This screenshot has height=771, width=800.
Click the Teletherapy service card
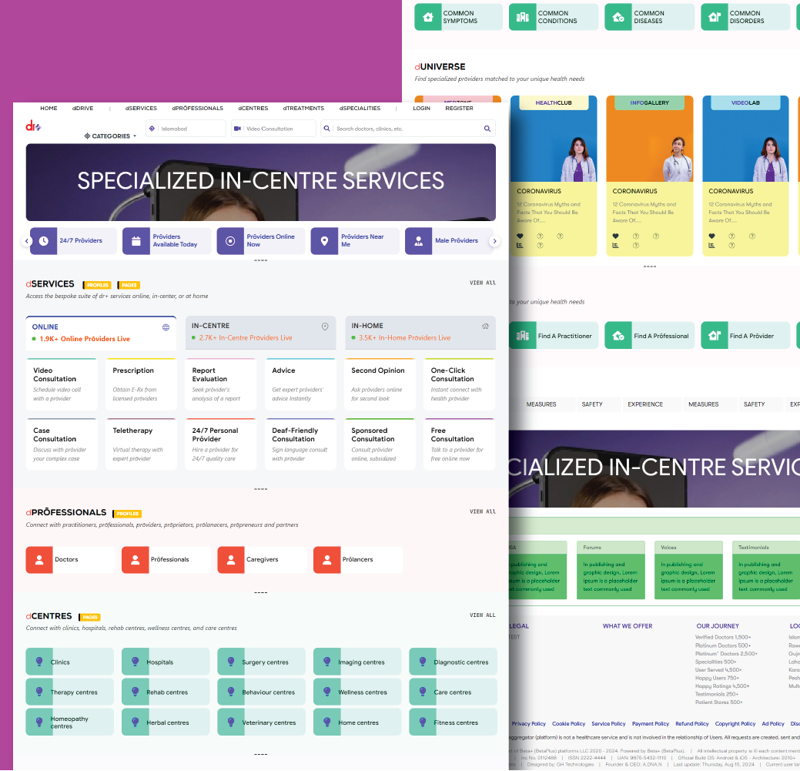point(141,444)
